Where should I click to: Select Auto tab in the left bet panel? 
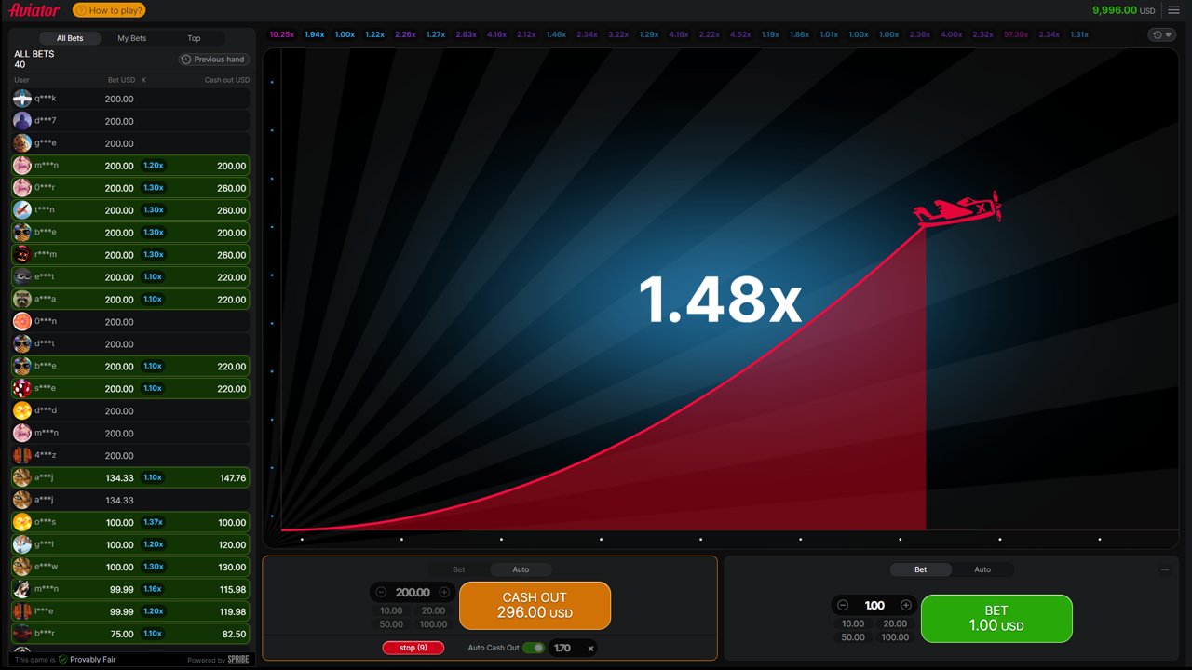[x=521, y=569]
